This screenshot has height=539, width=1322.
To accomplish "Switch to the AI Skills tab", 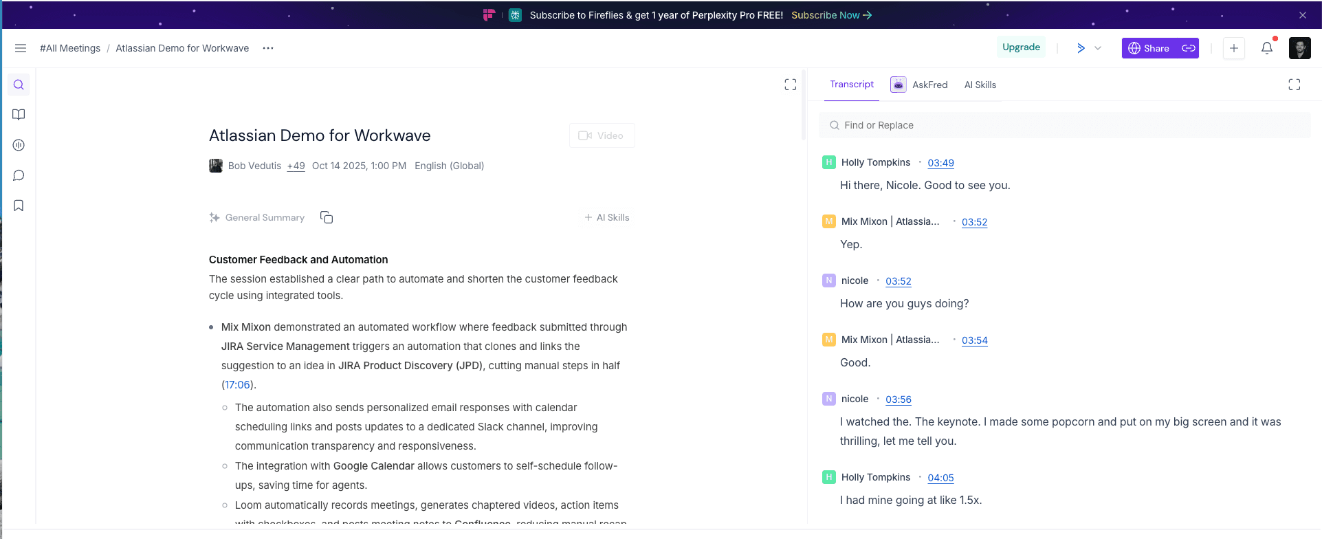I will click(980, 85).
